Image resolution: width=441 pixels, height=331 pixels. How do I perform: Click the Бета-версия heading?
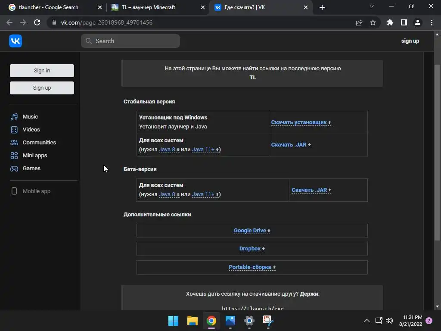coord(140,169)
